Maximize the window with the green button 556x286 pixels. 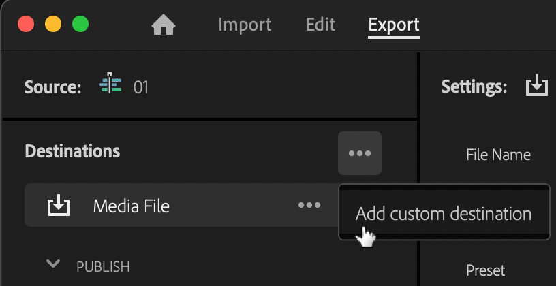click(x=80, y=24)
